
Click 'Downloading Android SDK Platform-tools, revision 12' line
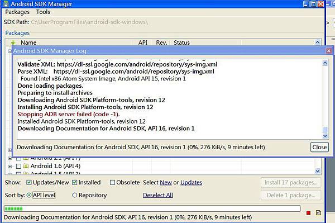[91, 100]
